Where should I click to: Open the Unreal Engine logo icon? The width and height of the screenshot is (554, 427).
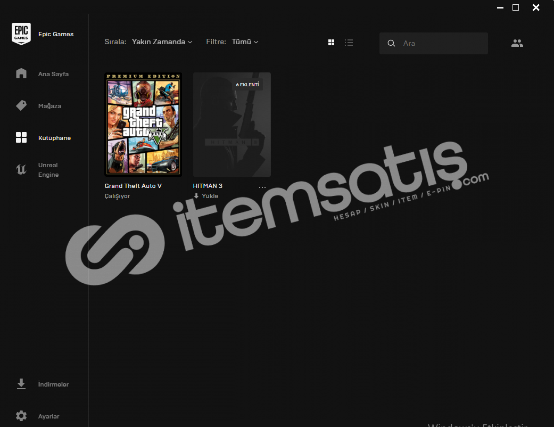coord(21,170)
